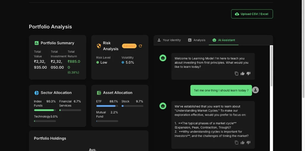Click the Financial Services allocation bar
The image size is (305, 151).
tap(70, 110)
